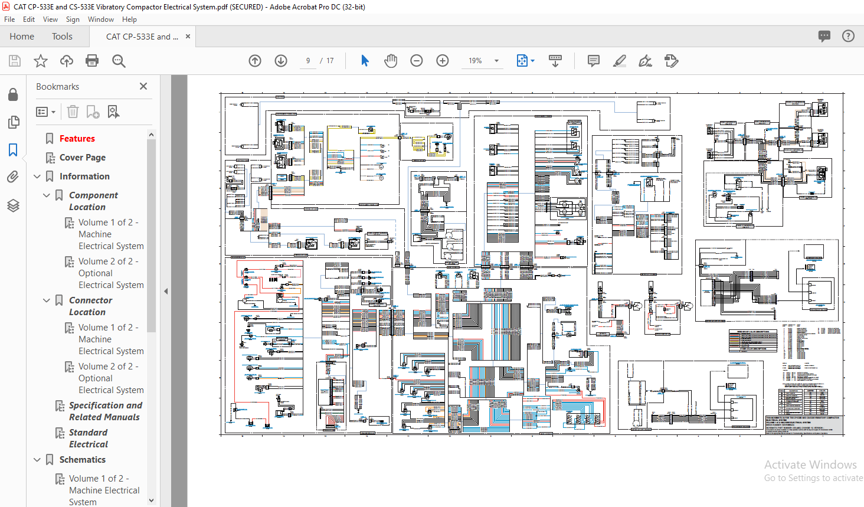The height and width of the screenshot is (507, 864).
Task: Open the layers panel icon
Action: tap(13, 205)
